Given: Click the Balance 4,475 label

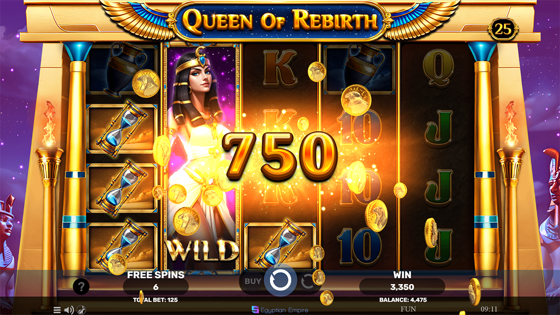Looking at the screenshot, I should point(402,300).
